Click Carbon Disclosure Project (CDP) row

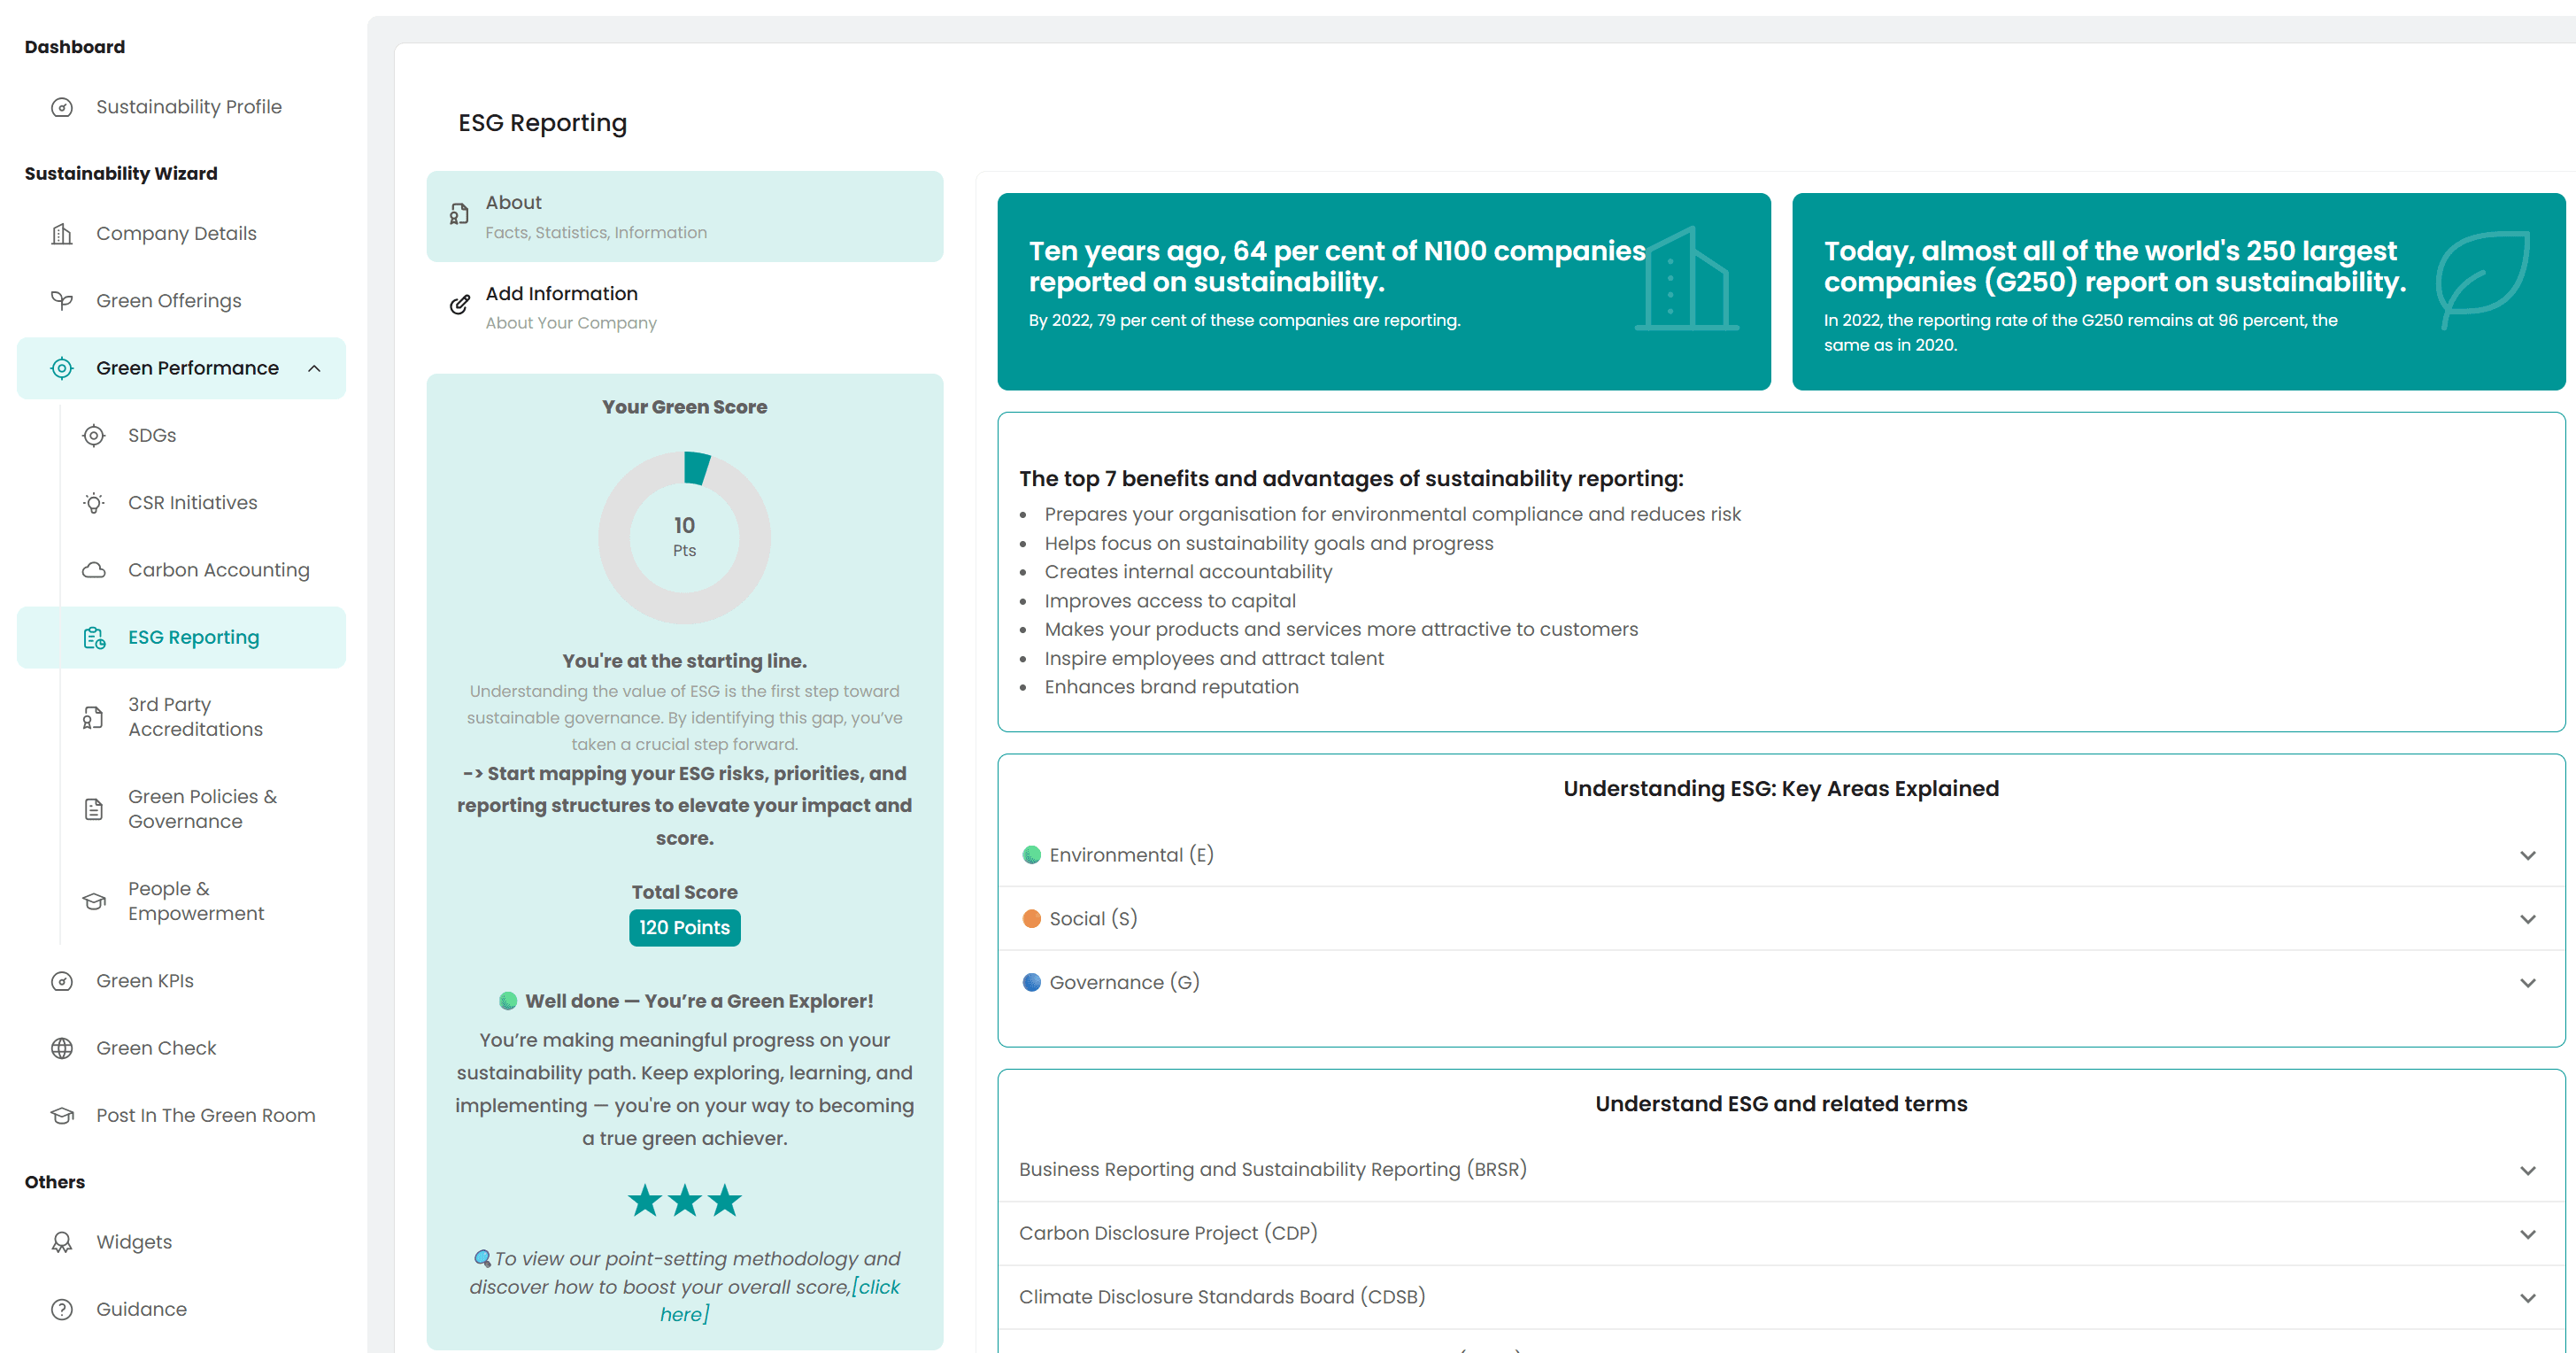tap(1780, 1234)
